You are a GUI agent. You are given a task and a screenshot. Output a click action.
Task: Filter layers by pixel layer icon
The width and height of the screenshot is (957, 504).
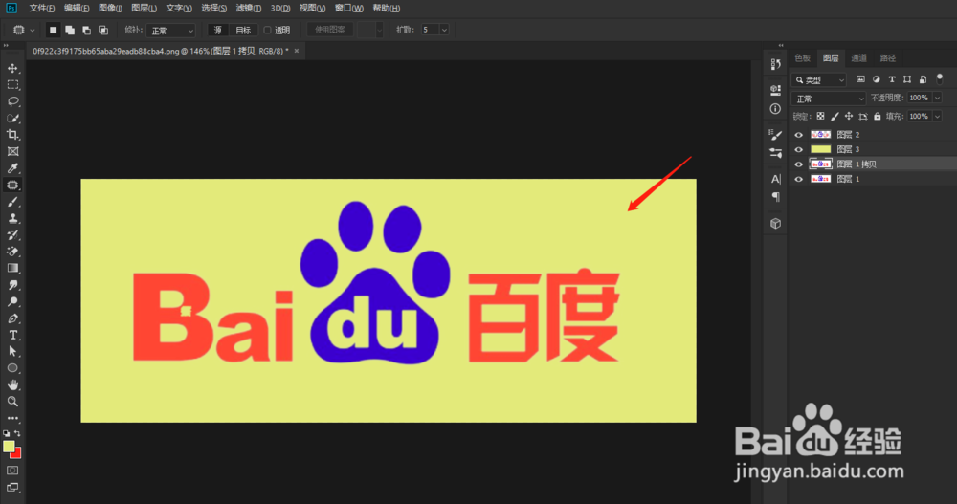coord(860,79)
